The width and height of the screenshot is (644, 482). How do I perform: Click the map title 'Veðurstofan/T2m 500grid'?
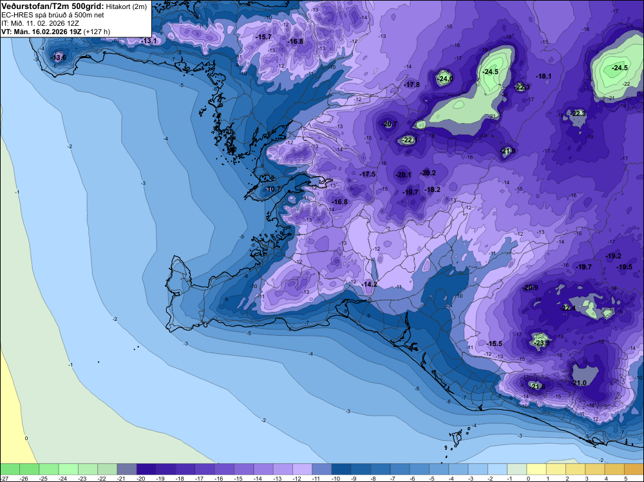click(x=53, y=6)
